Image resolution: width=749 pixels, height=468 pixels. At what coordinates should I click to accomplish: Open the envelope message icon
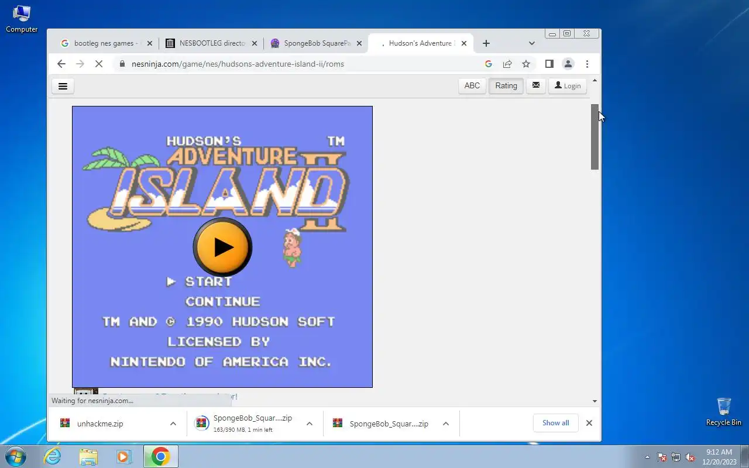pos(535,85)
